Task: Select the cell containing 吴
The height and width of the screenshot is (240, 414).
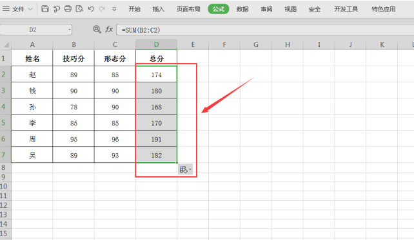Action: coord(32,155)
